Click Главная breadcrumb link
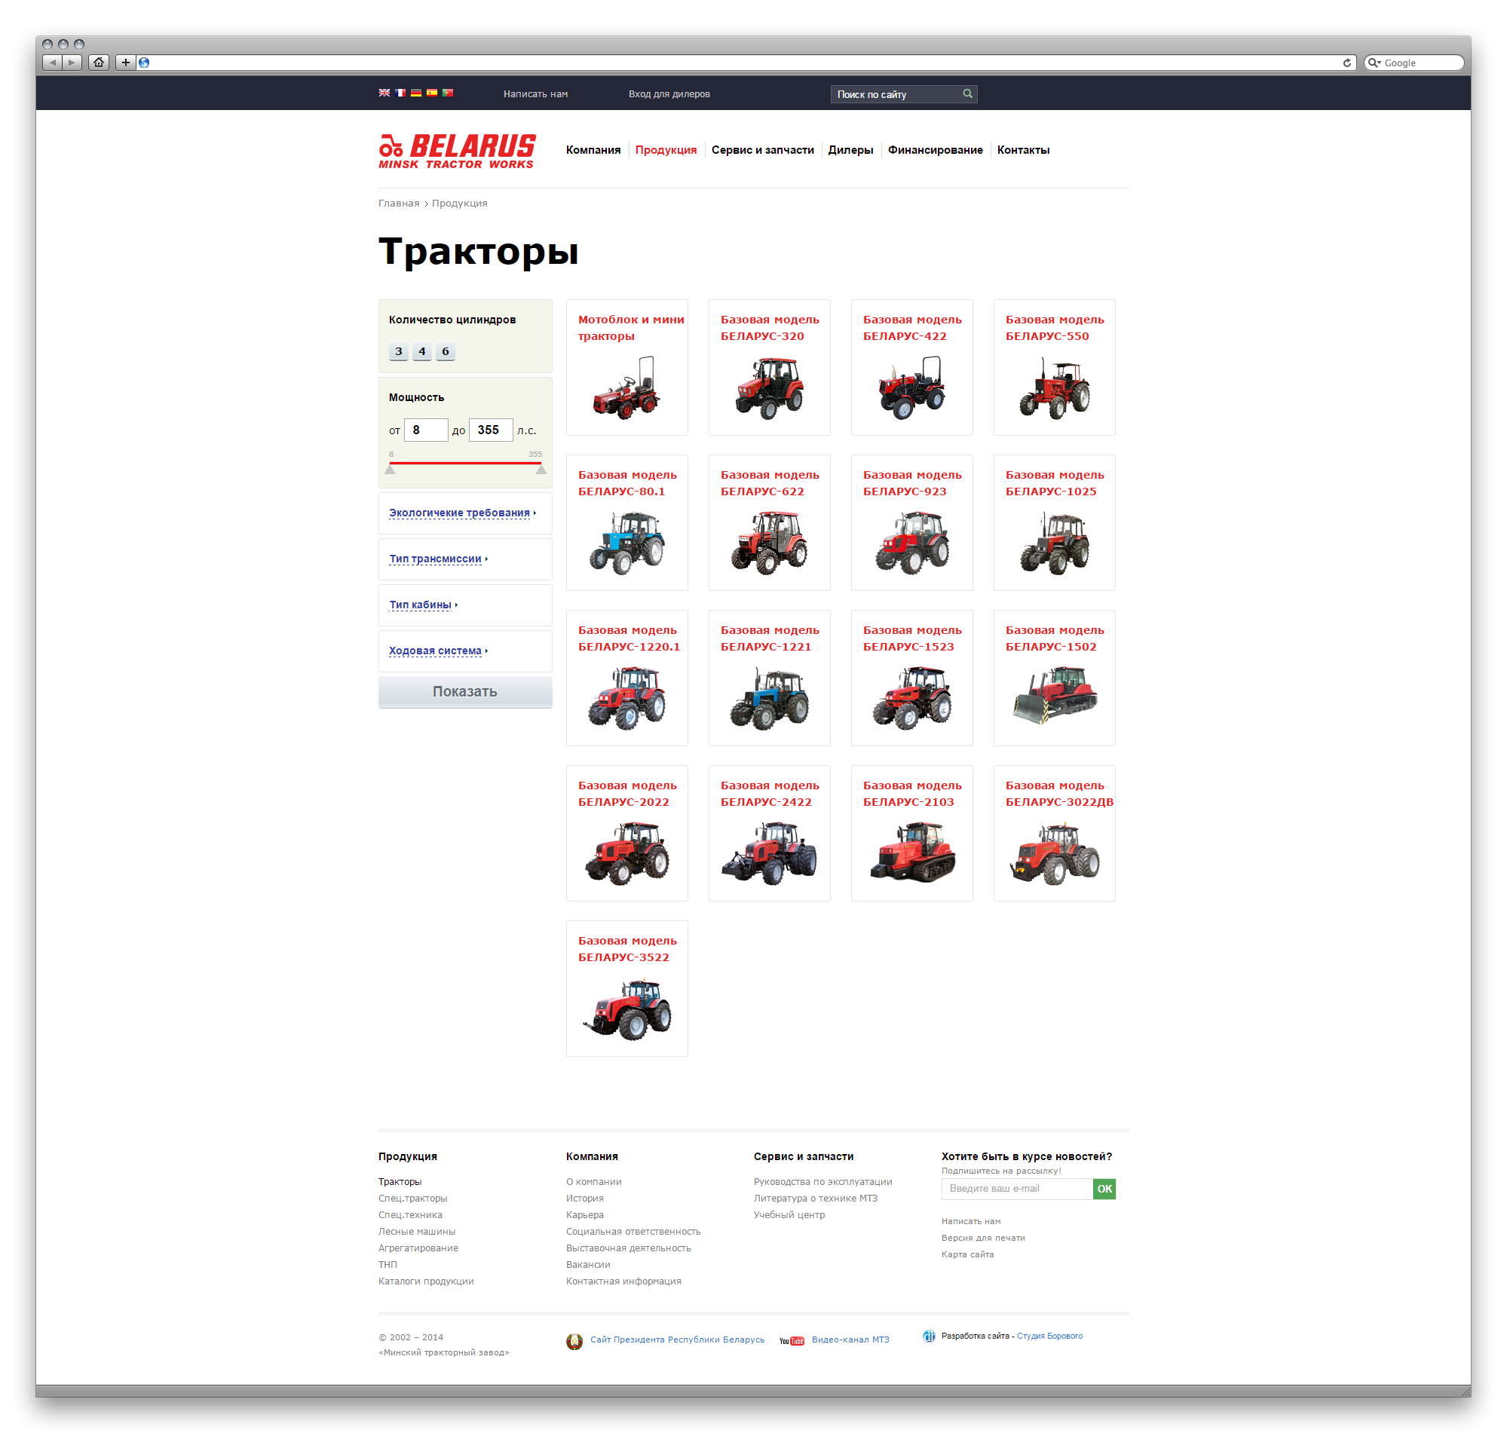This screenshot has width=1507, height=1433. pos(399,204)
